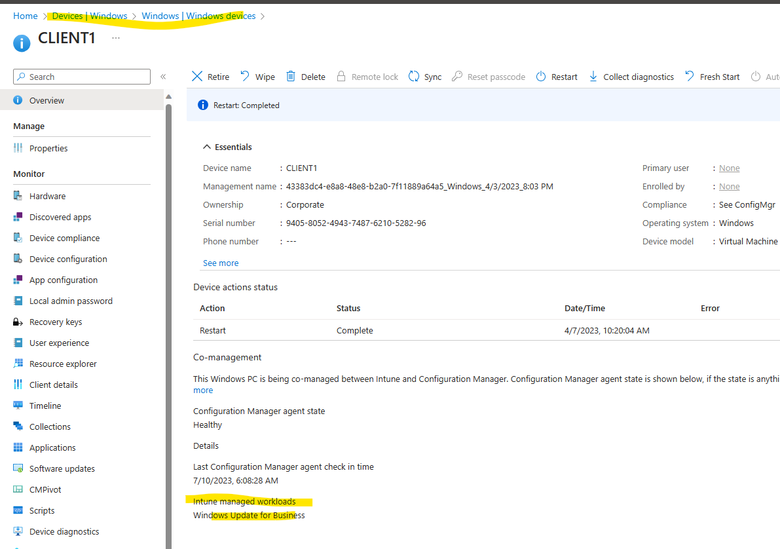The image size is (780, 549).
Task: Click the User experience icon
Action: coord(18,343)
